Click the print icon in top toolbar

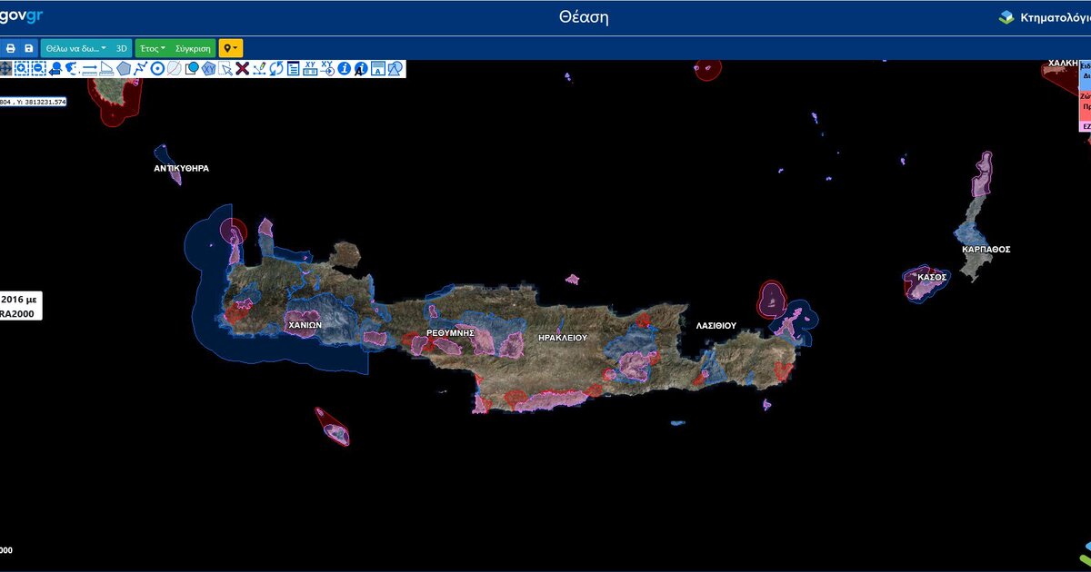tap(11, 48)
